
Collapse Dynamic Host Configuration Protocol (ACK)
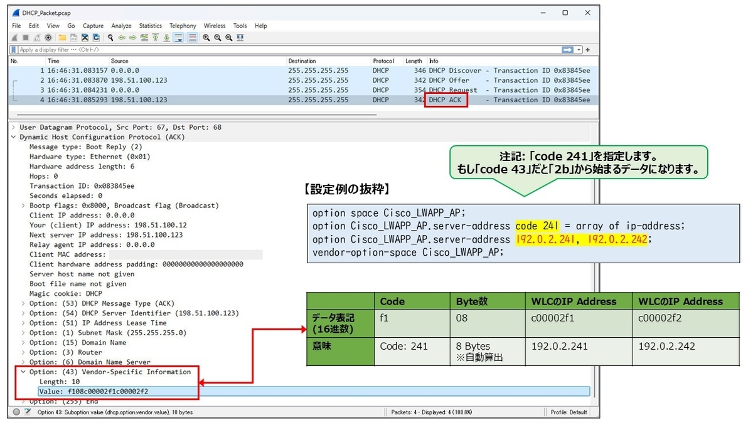15,137
